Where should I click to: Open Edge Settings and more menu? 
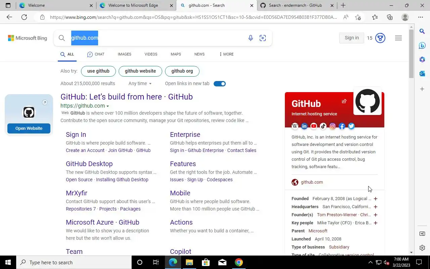pyautogui.click(x=421, y=17)
